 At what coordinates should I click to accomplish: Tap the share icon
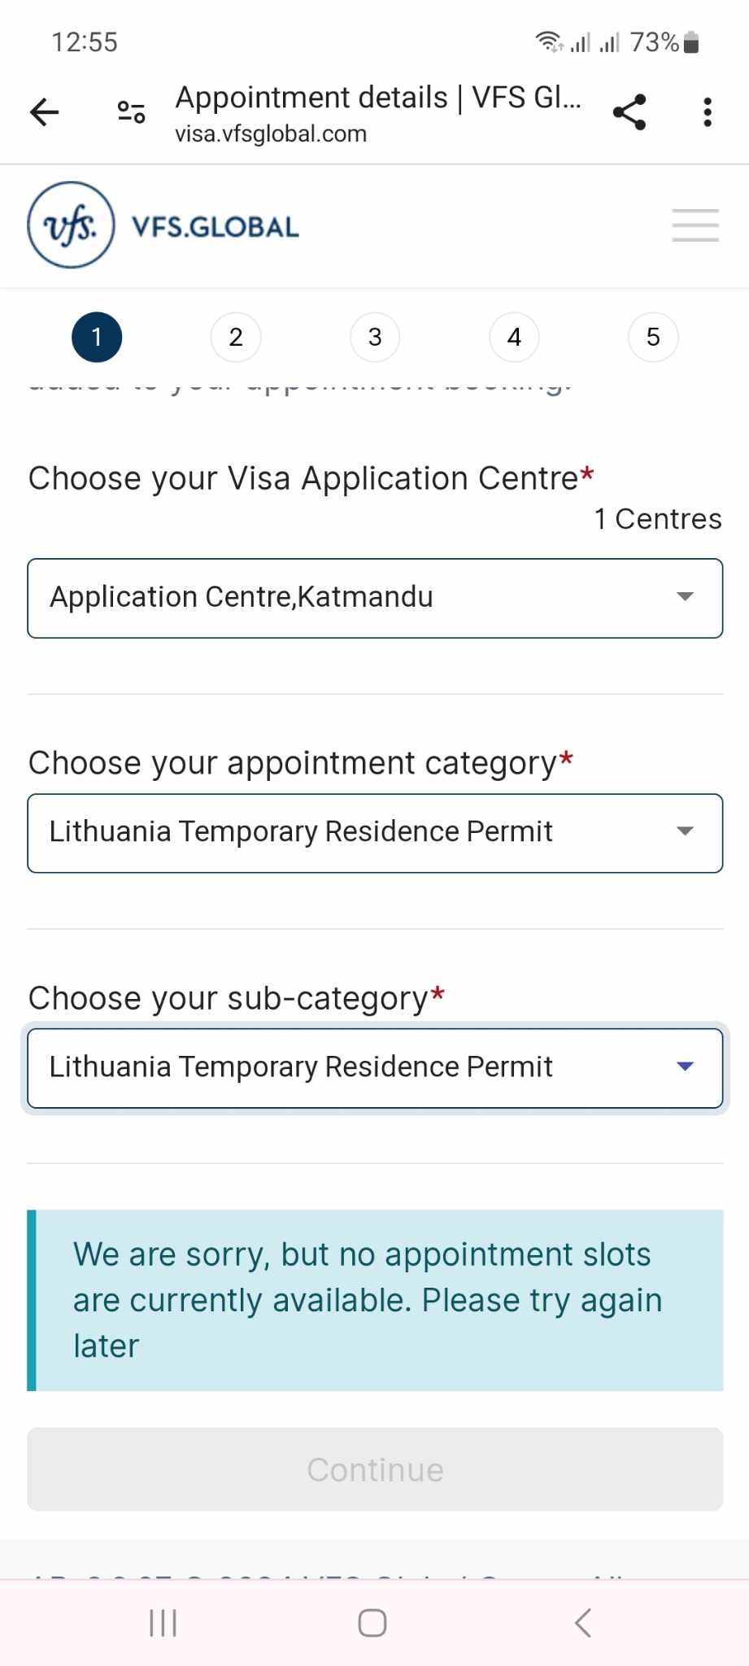[x=629, y=112]
